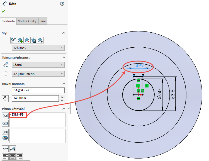209x161 pixels.
Task: Open help for Kóta panel
Action: 62,4
